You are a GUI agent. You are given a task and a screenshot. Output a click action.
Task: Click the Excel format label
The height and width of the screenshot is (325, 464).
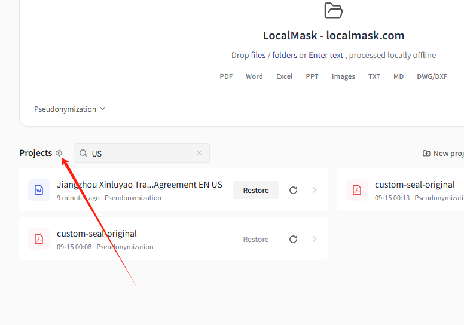[x=285, y=76]
